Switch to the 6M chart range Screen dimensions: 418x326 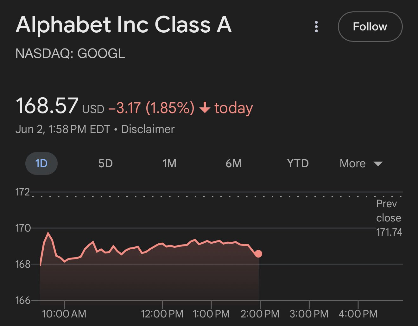234,163
